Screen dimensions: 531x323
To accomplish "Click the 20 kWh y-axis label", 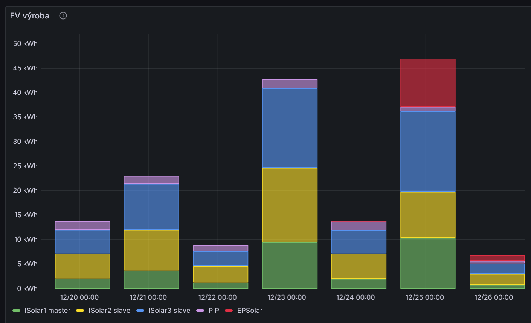I will tap(25, 190).
